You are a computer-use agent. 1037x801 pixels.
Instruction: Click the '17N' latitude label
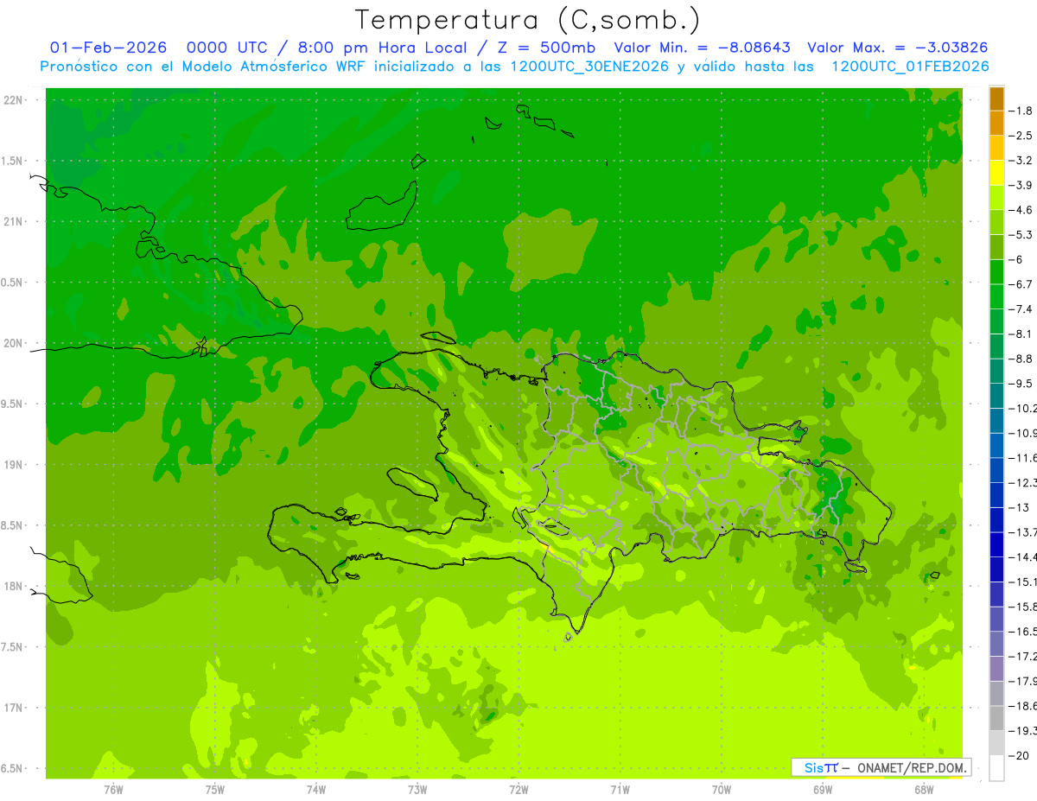pyautogui.click(x=15, y=708)
